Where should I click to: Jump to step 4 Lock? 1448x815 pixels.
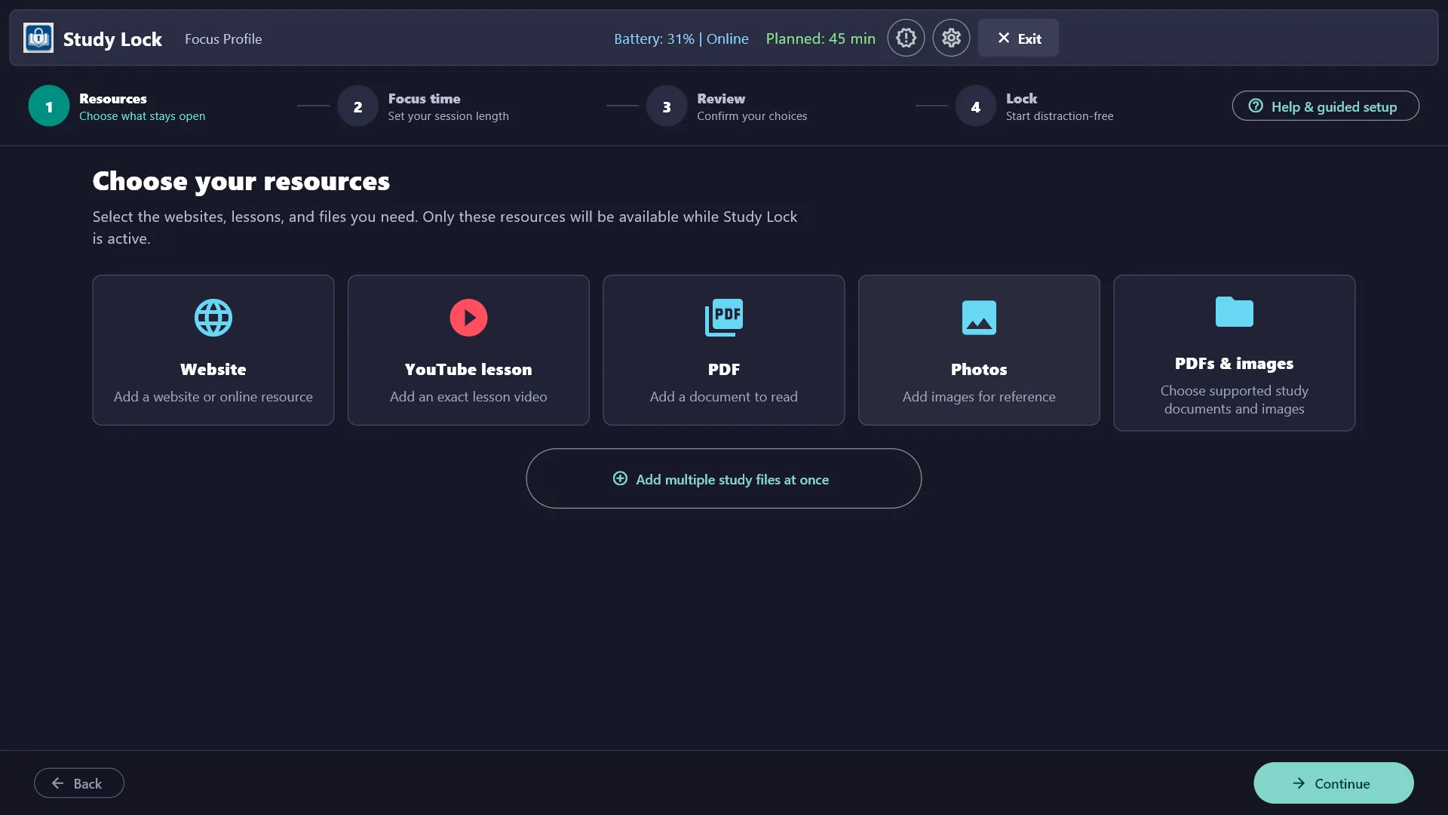pos(976,106)
